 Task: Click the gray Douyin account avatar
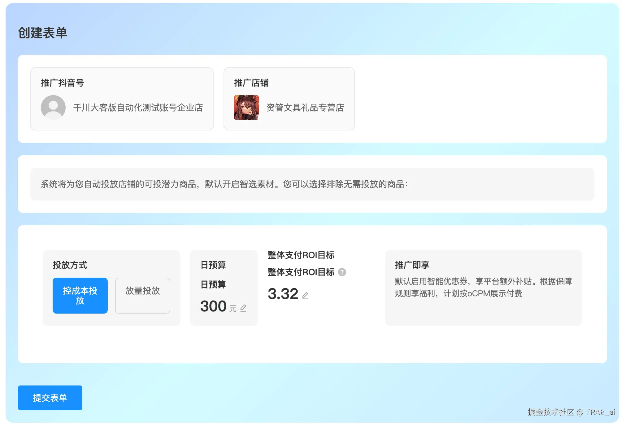53,108
